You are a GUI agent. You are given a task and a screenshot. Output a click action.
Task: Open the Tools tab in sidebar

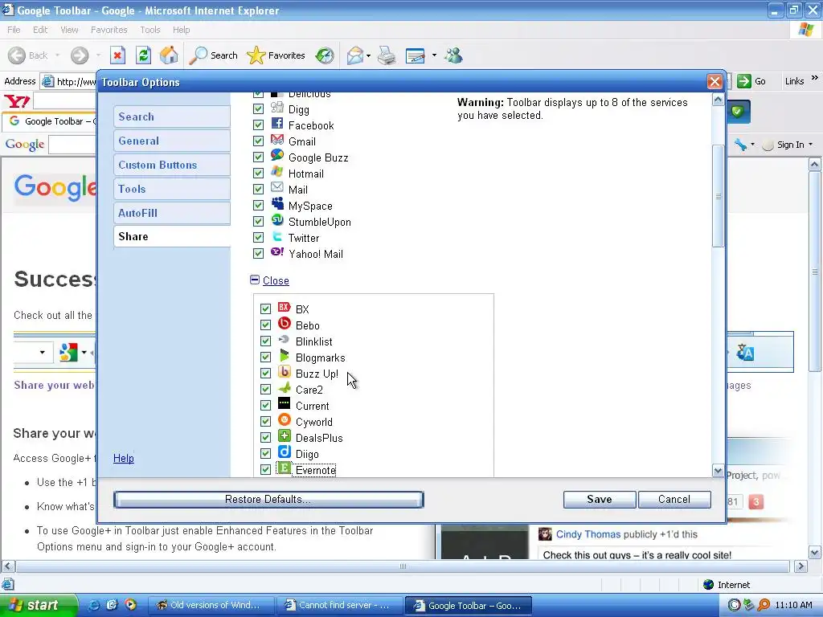(172, 189)
